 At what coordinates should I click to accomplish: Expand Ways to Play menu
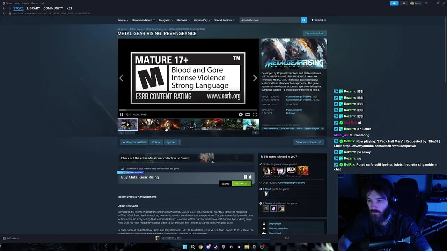pyautogui.click(x=202, y=20)
